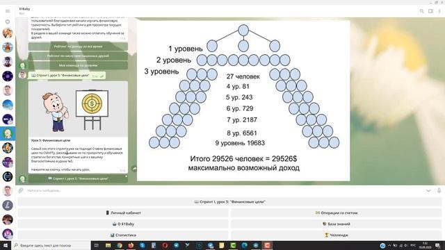Open the three-dot chat options menu
The width and height of the screenshot is (445, 250).
pos(439,11)
